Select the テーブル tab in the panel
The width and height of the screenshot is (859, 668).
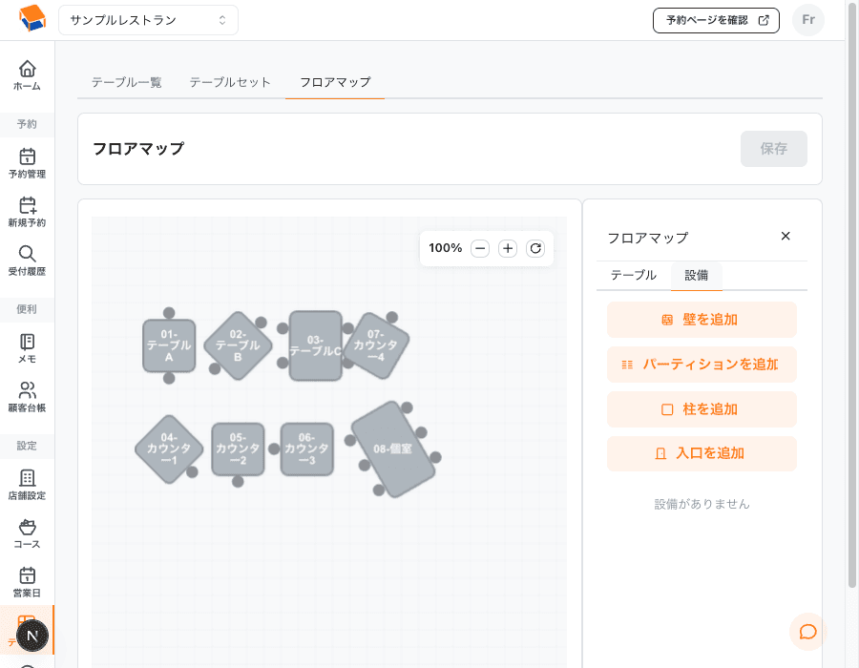point(633,275)
